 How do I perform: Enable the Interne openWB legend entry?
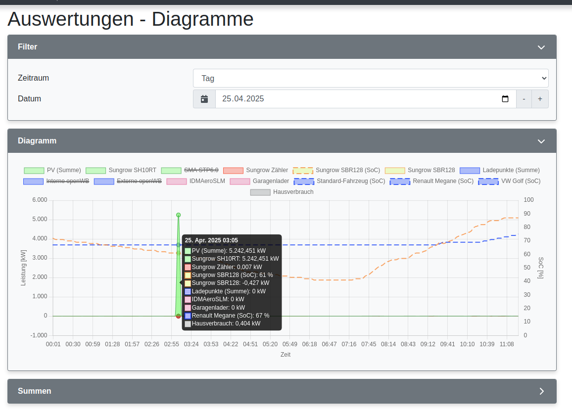point(56,181)
